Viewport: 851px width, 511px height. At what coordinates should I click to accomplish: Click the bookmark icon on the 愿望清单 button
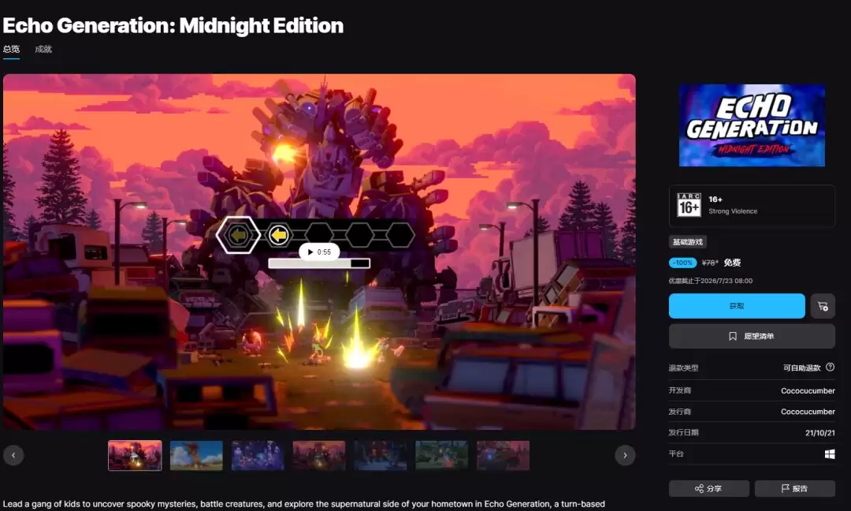(733, 336)
